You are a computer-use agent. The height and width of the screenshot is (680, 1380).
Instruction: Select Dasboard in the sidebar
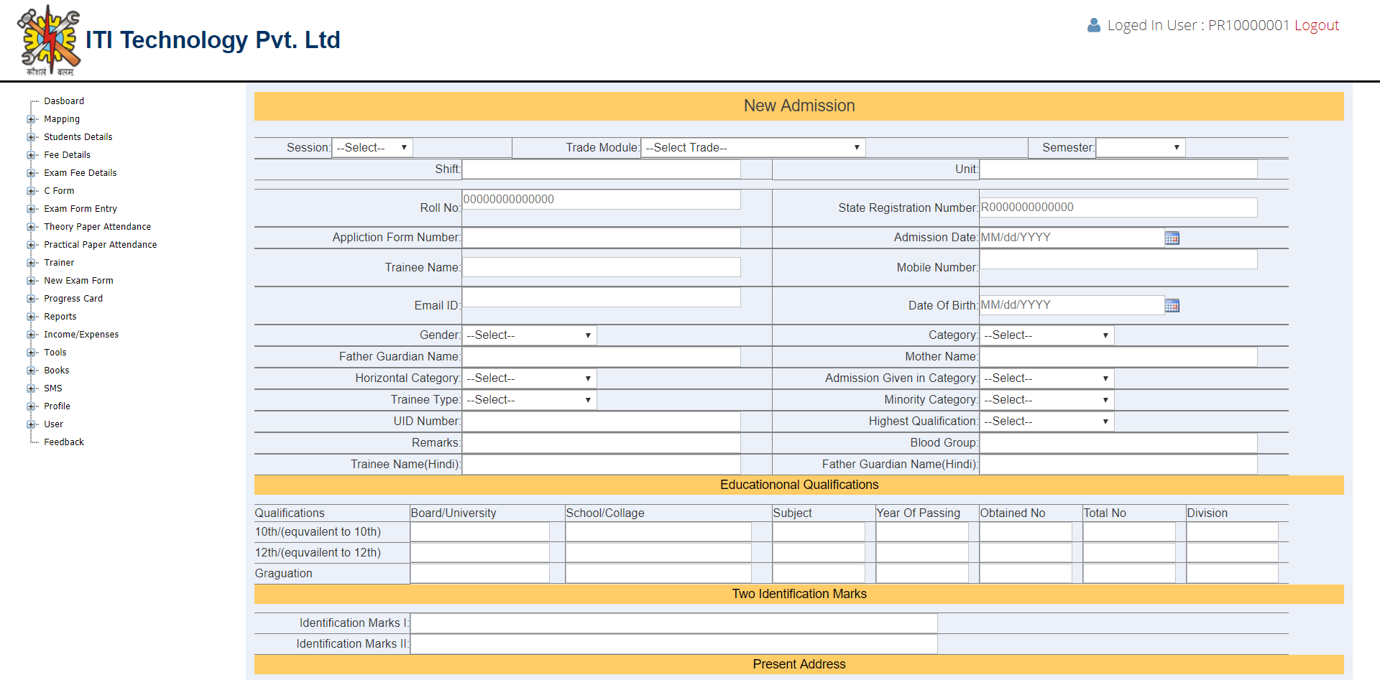pyautogui.click(x=64, y=101)
